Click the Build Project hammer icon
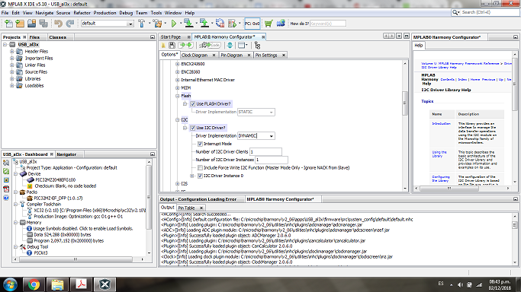This screenshot has width=521, height=292. point(142,23)
